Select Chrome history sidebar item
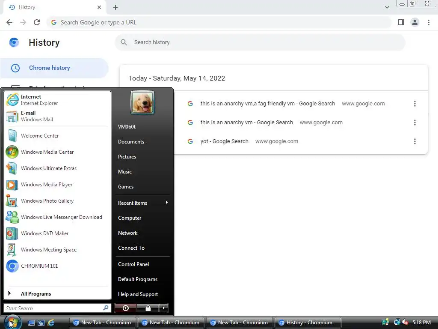 coord(54,68)
